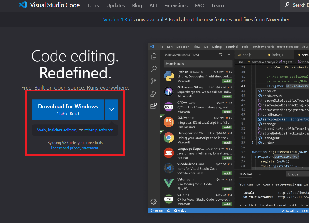Go to the Blog page
Viewport: 310px width, 223px height.
click(137, 6)
